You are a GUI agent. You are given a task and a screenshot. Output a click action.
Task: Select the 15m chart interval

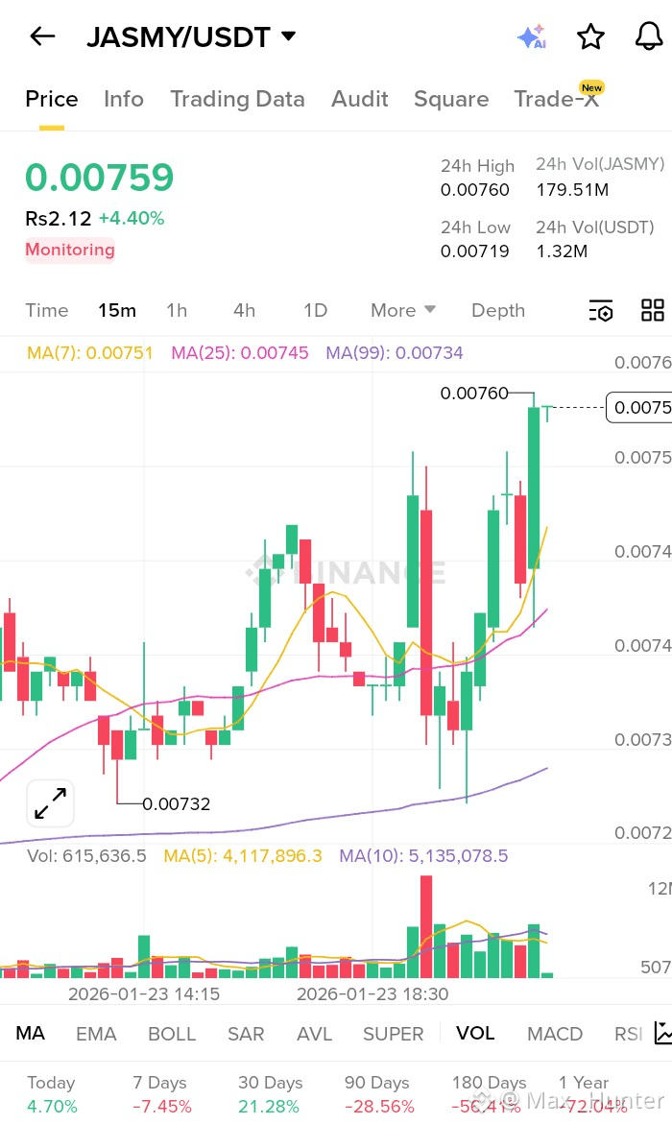pos(117,310)
